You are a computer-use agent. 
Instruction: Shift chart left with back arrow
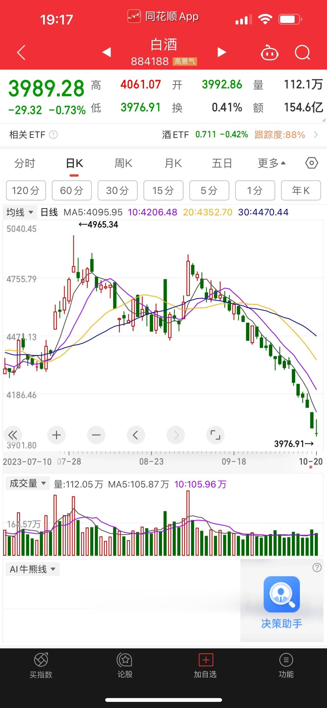coord(136,435)
